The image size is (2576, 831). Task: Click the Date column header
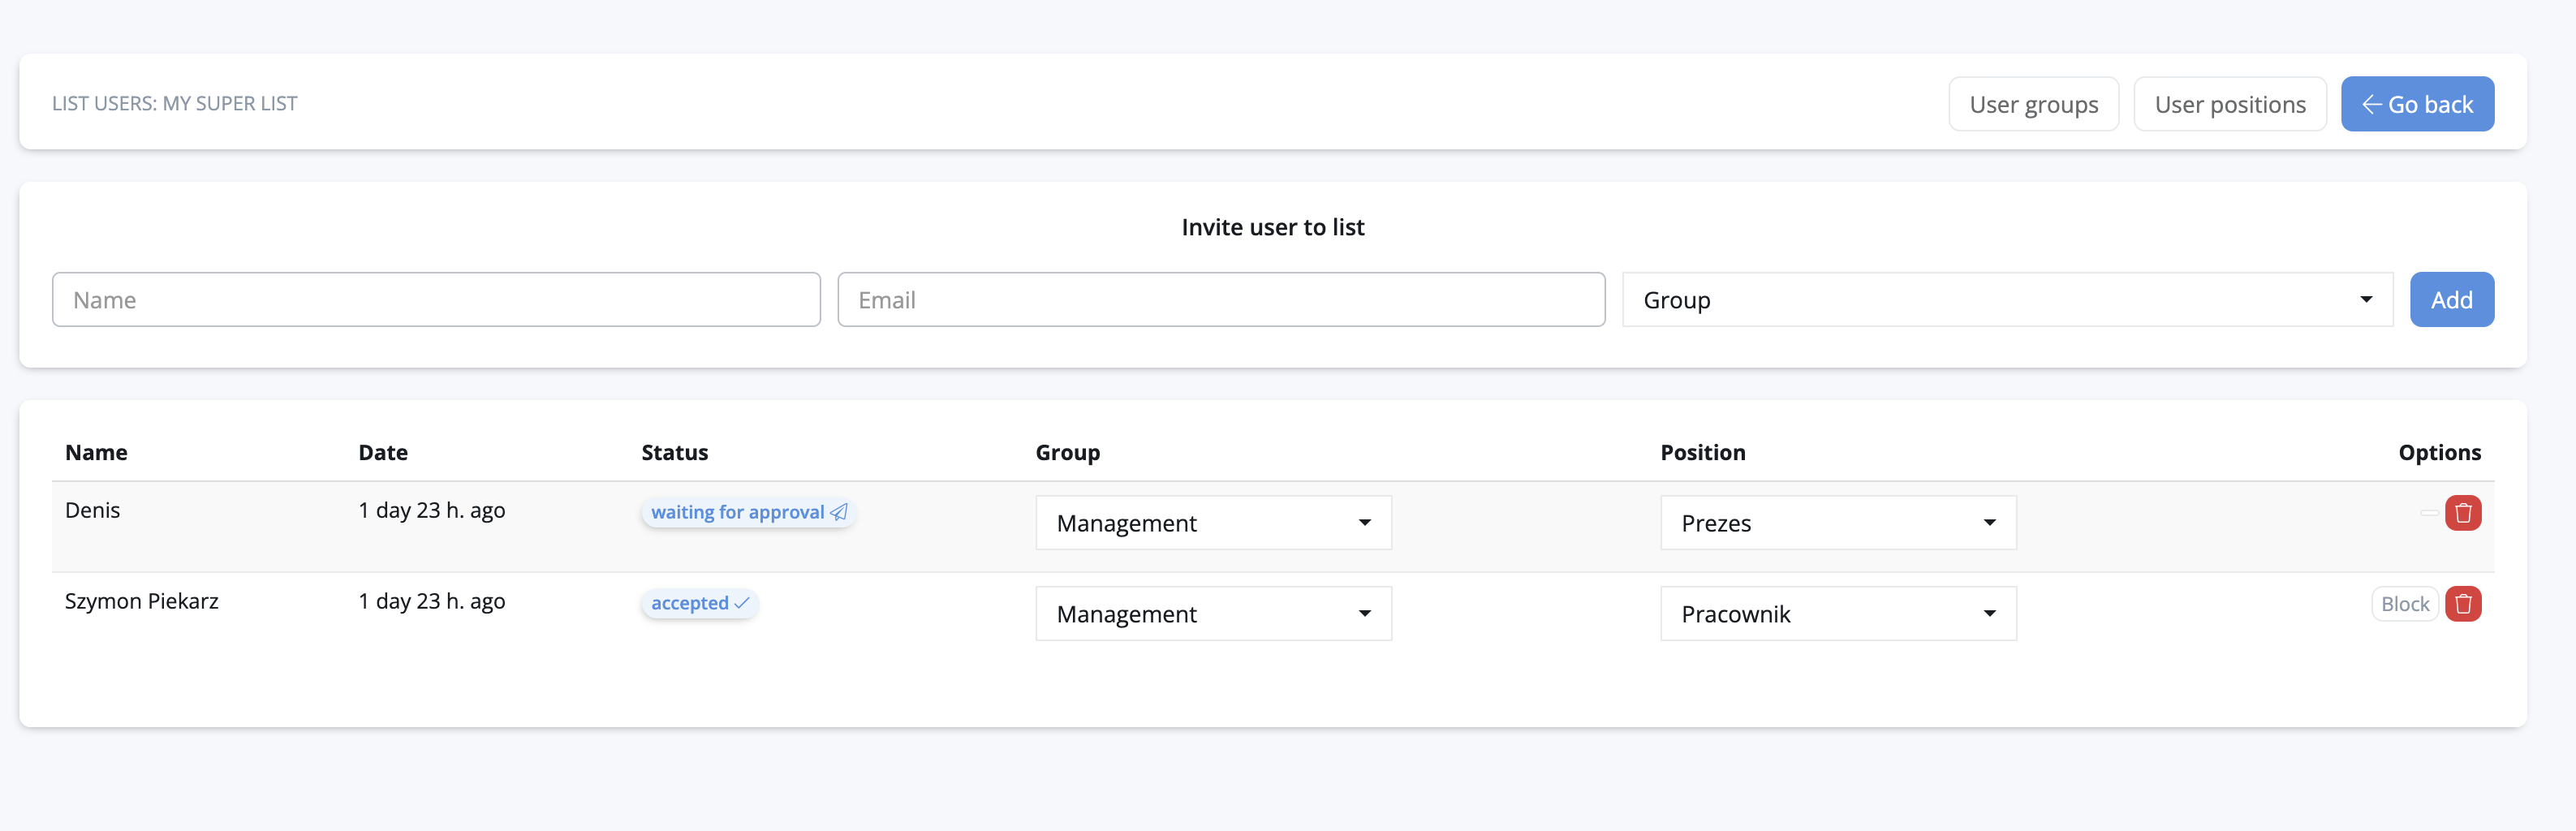383,452
